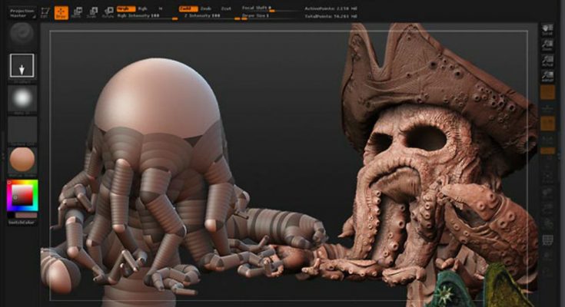Open the alpha glow thumbnail
This screenshot has width=565, height=307.
(22, 98)
